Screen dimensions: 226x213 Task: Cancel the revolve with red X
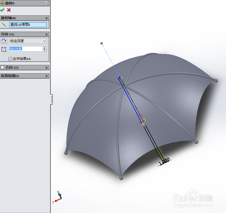tap(9, 10)
